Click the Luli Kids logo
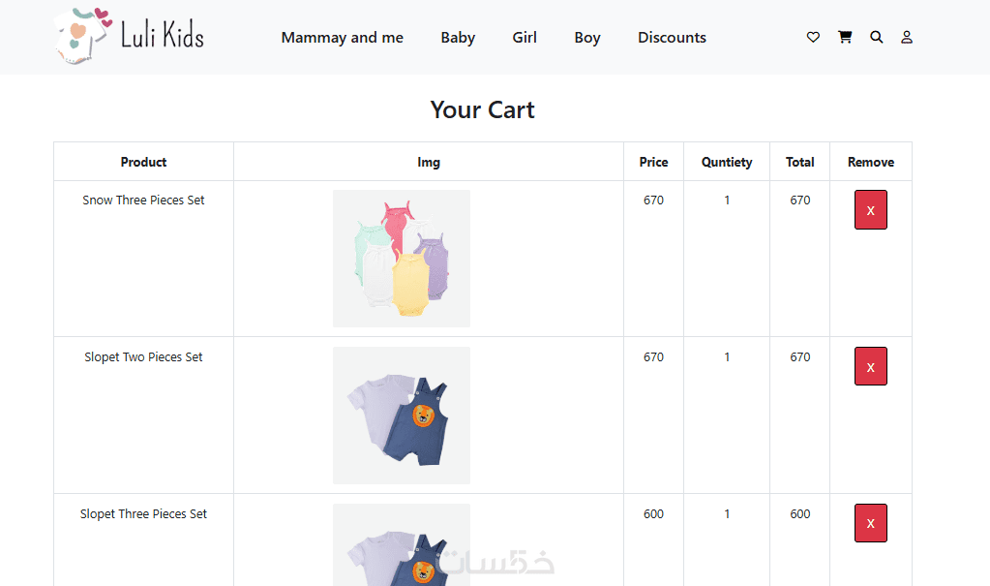Image resolution: width=990 pixels, height=586 pixels. tap(130, 37)
